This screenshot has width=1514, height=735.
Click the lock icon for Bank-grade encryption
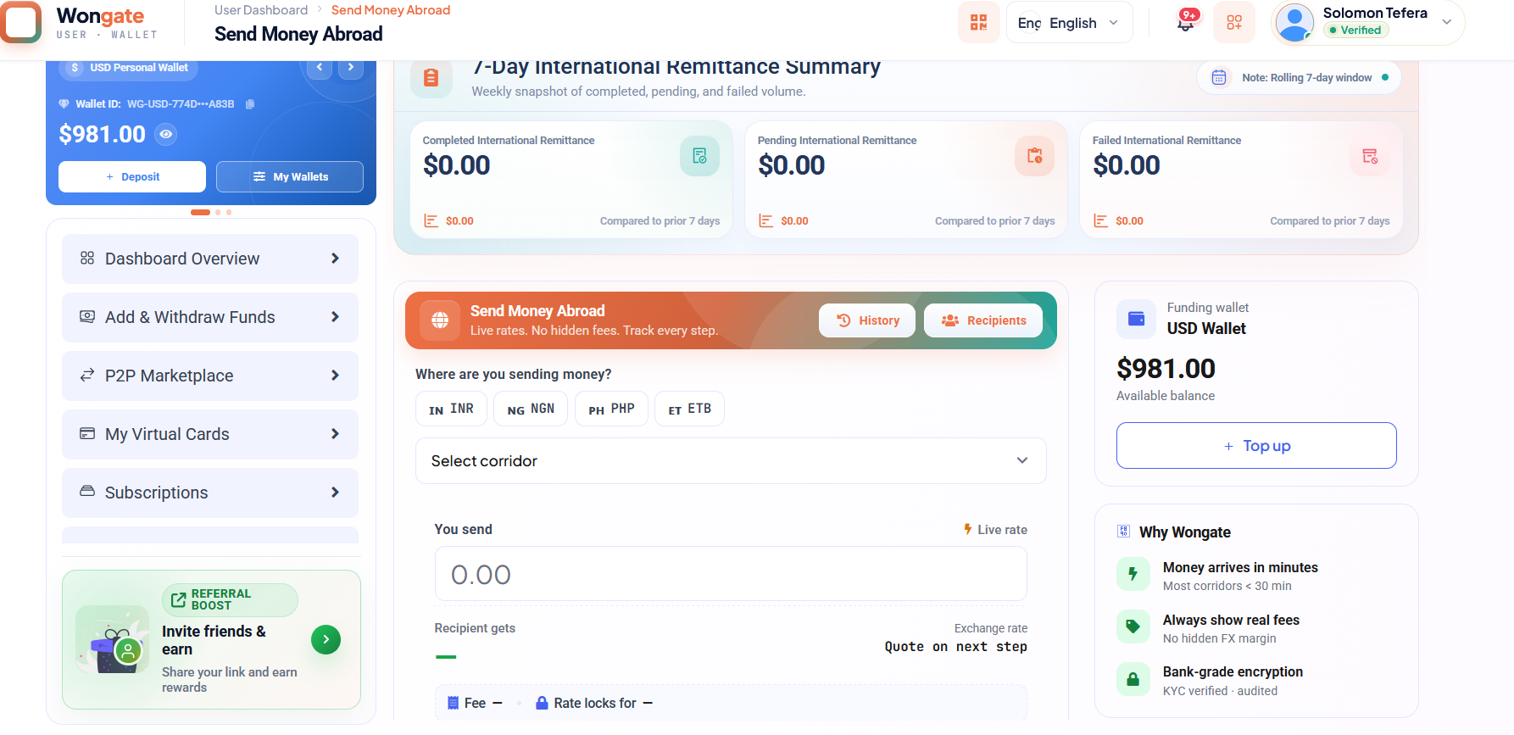click(1133, 679)
